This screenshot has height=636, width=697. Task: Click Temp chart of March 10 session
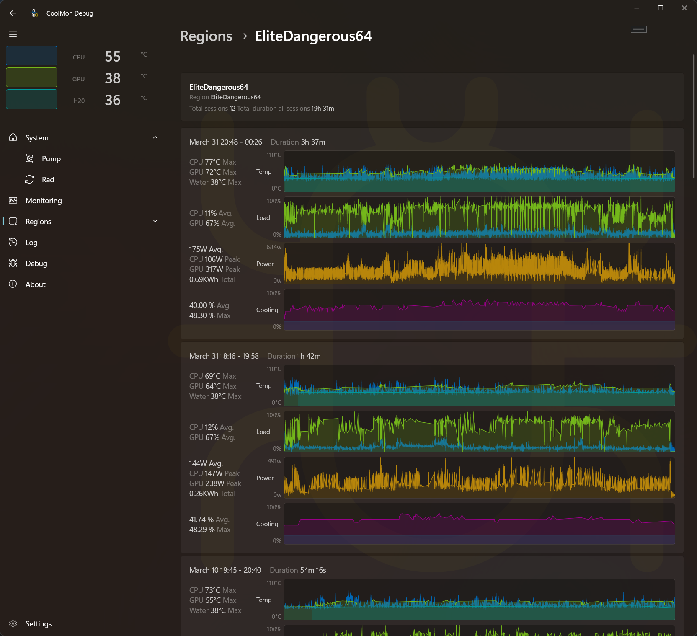(479, 600)
